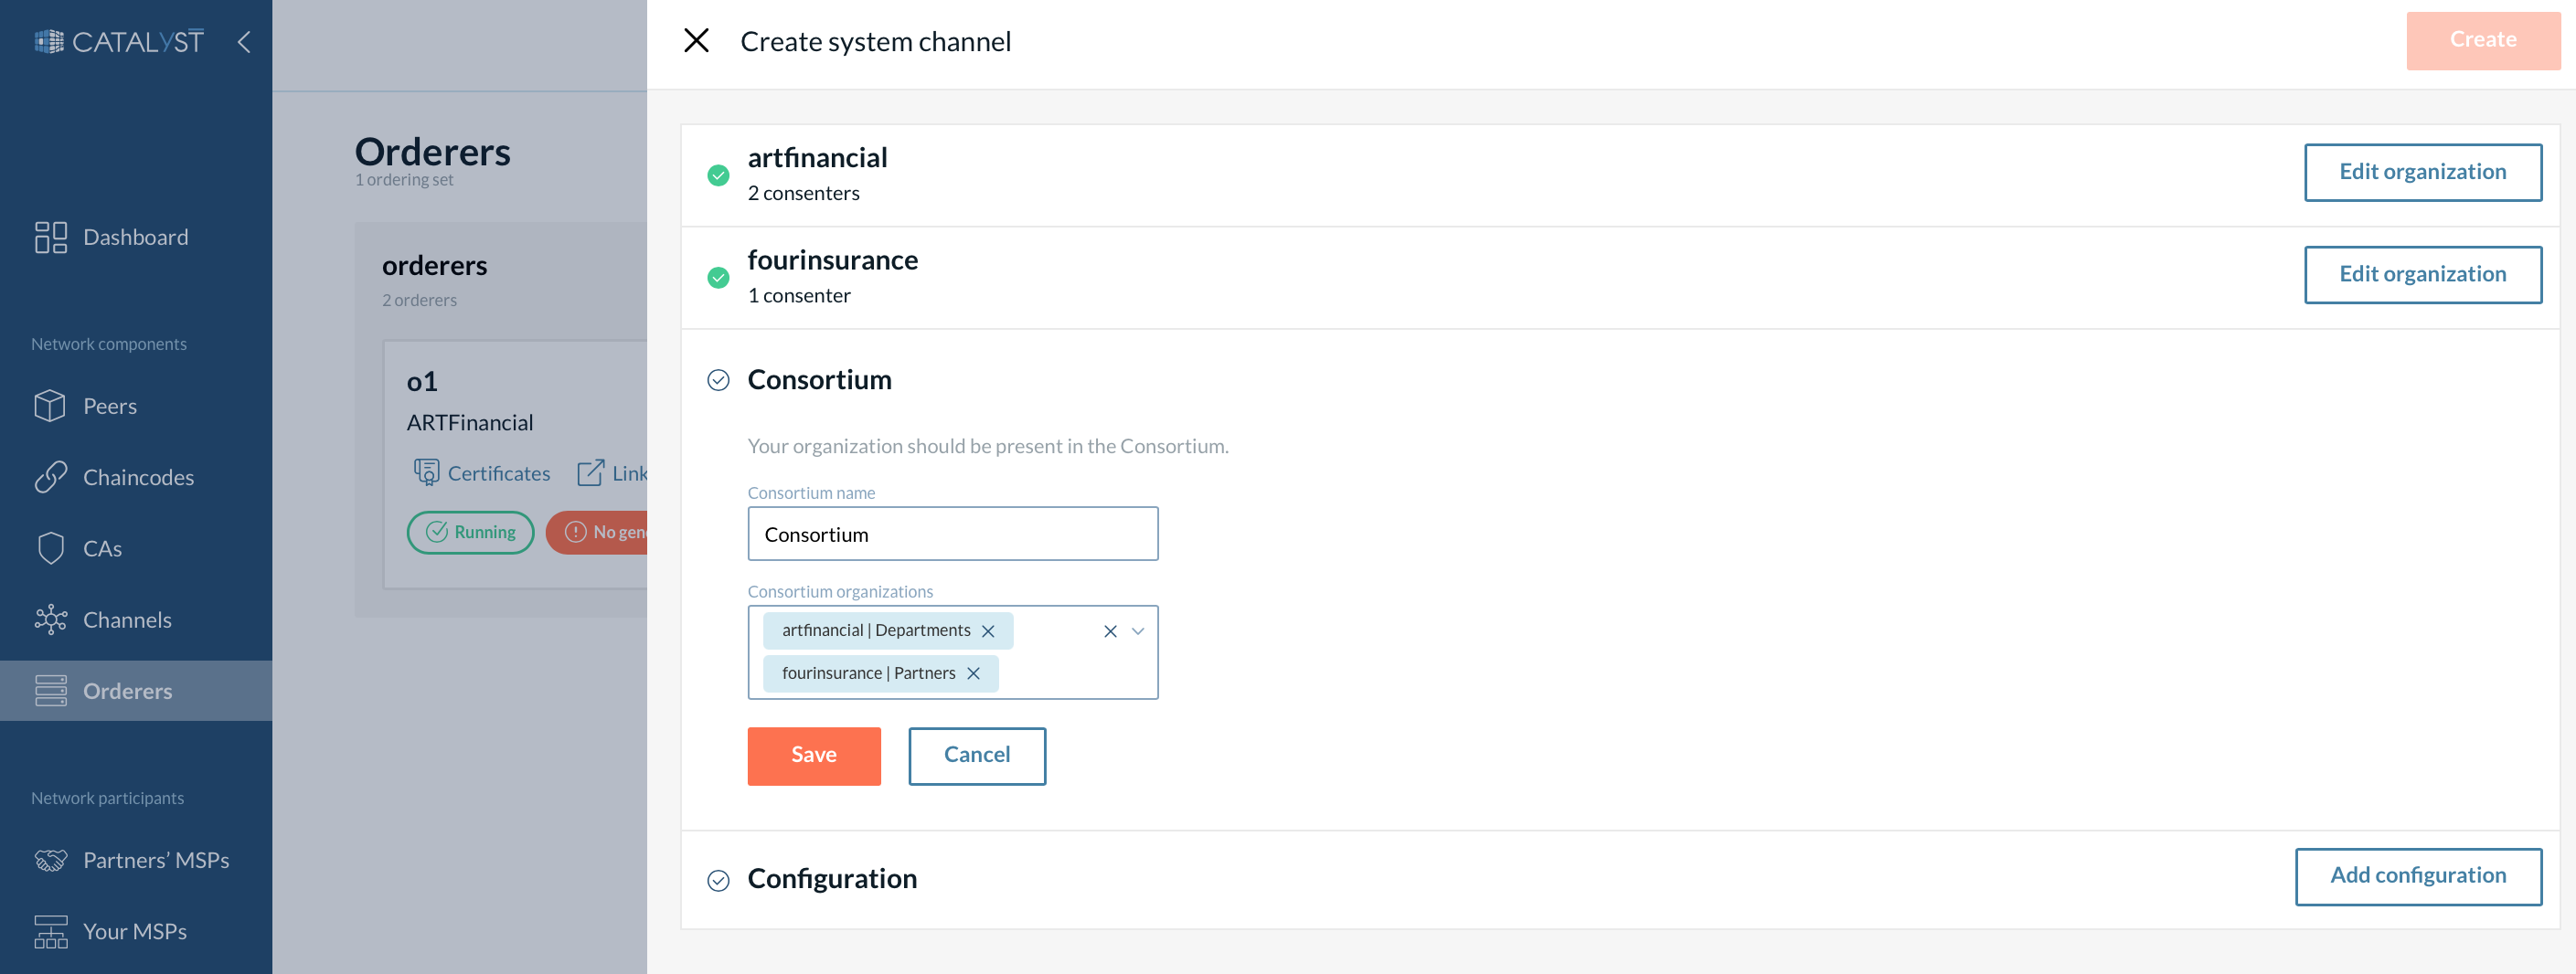Save the consortium settings

tap(813, 756)
